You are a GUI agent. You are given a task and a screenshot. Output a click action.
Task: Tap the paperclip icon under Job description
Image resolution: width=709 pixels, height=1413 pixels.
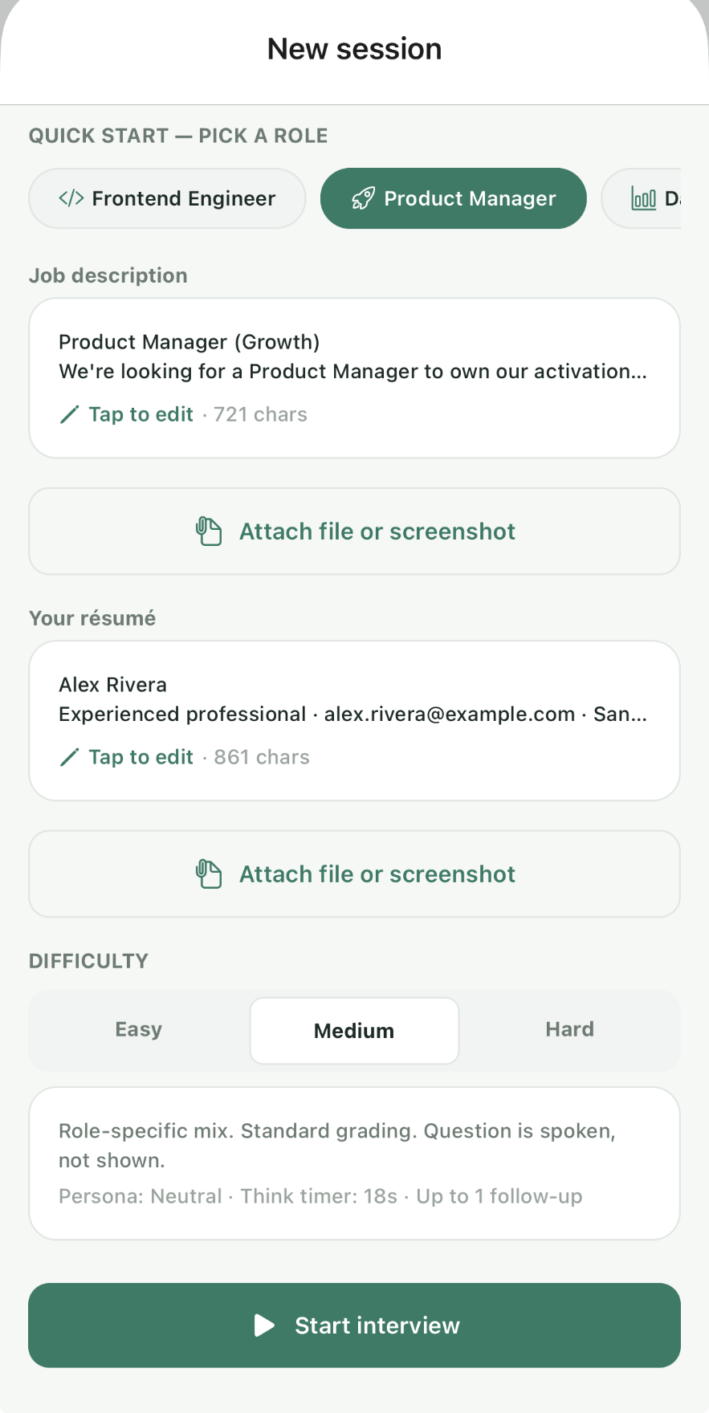(209, 531)
